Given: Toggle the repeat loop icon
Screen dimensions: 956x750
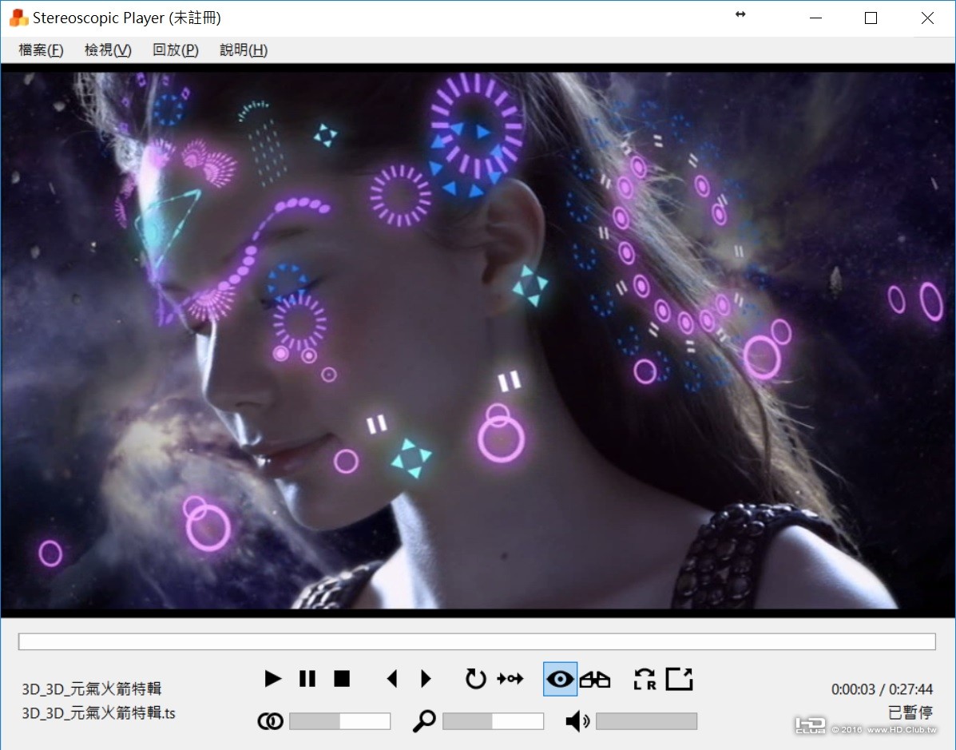Looking at the screenshot, I should click(475, 679).
